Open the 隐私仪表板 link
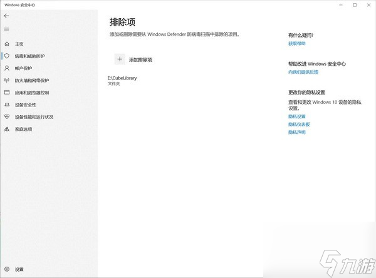 tap(299, 124)
